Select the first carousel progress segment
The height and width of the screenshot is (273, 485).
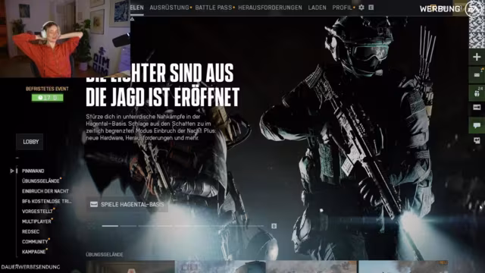click(110, 226)
